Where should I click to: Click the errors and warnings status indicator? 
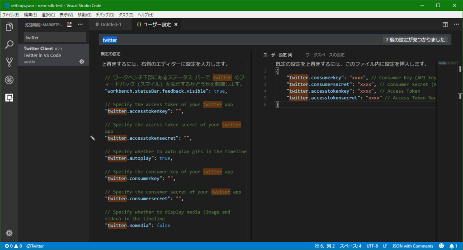pos(13,246)
